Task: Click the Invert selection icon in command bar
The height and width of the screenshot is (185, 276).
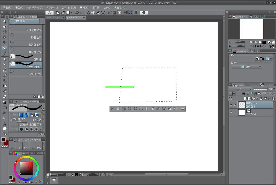Action: pyautogui.click(x=114, y=13)
